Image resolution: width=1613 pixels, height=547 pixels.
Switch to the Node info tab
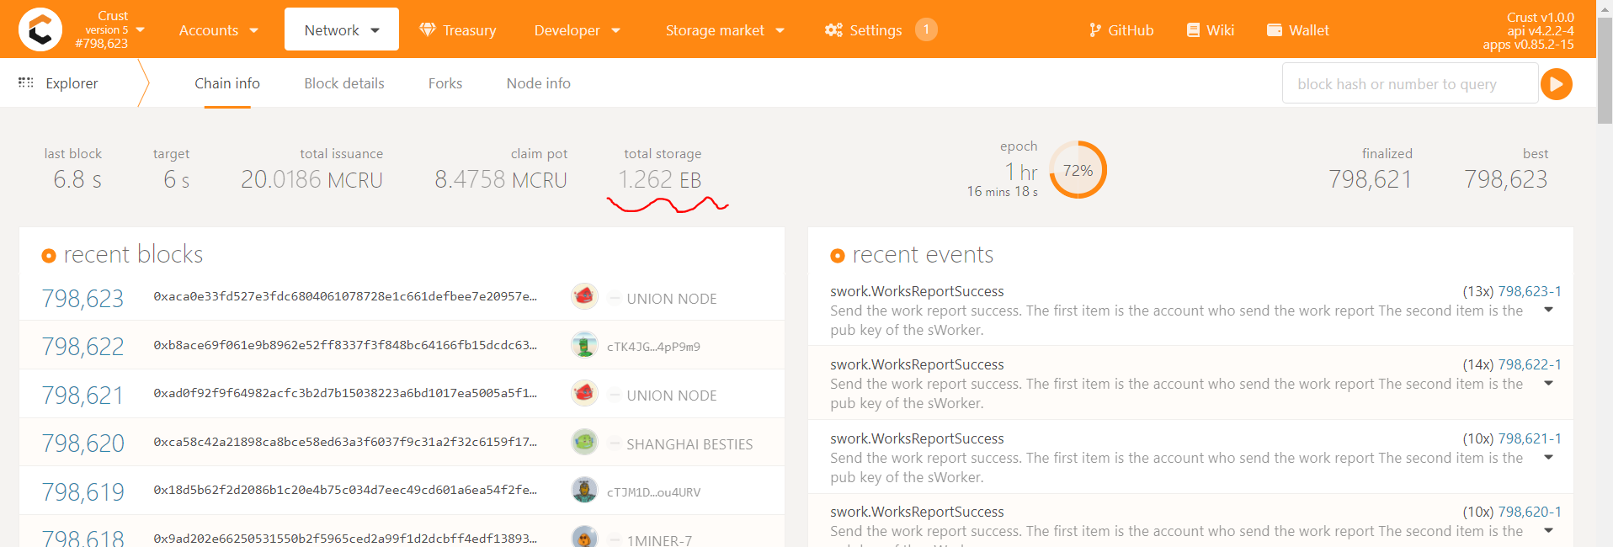click(539, 83)
